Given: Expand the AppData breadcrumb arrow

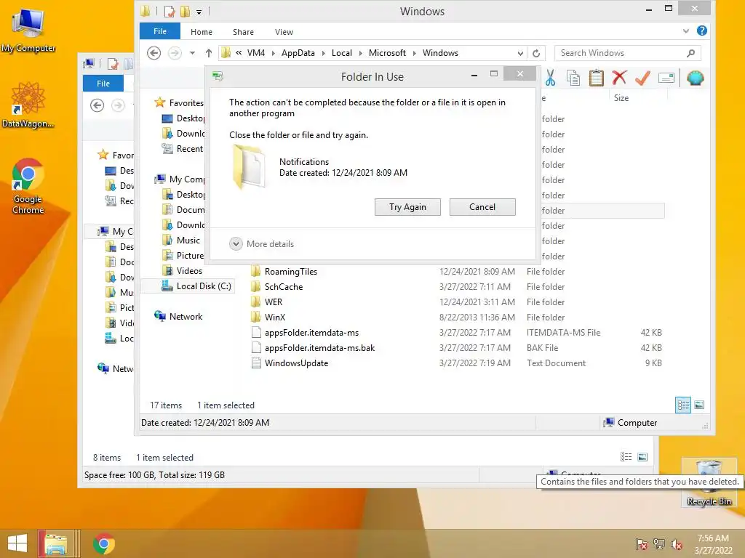Looking at the screenshot, I should [x=323, y=53].
